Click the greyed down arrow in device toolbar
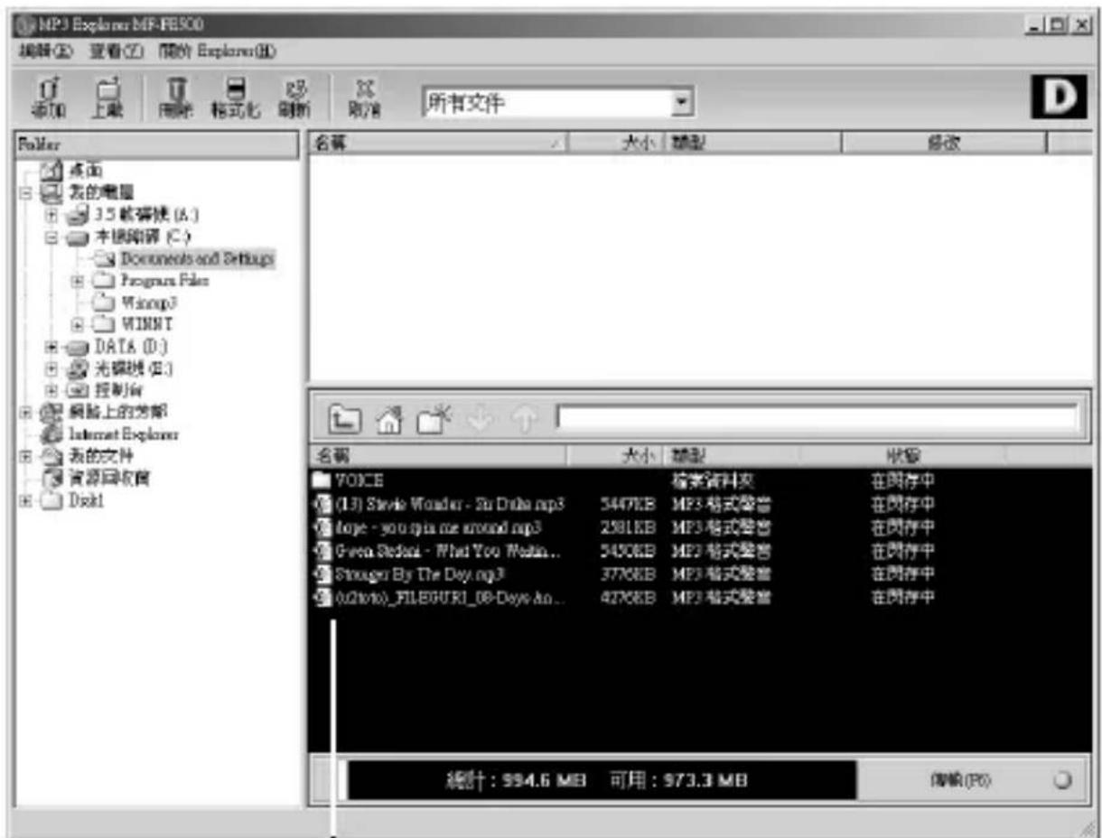Viewport: 1102px width, 838px height. pos(481,417)
